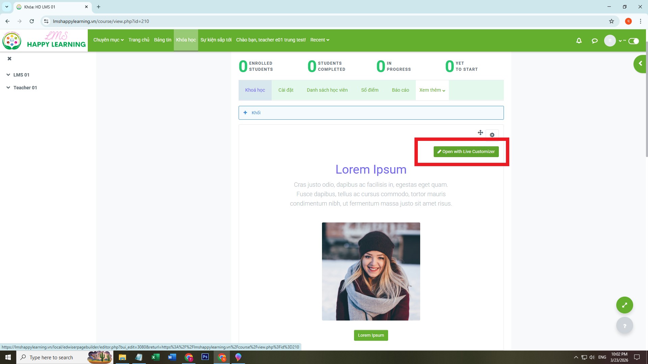Open the Chuyên mục dropdown menu
Viewport: 648px width, 364px height.
pyautogui.click(x=108, y=40)
